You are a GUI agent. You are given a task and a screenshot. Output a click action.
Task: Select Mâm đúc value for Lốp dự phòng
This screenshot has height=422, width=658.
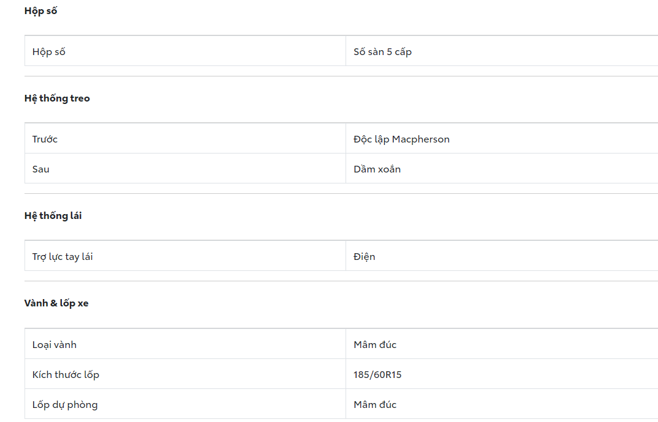point(375,405)
